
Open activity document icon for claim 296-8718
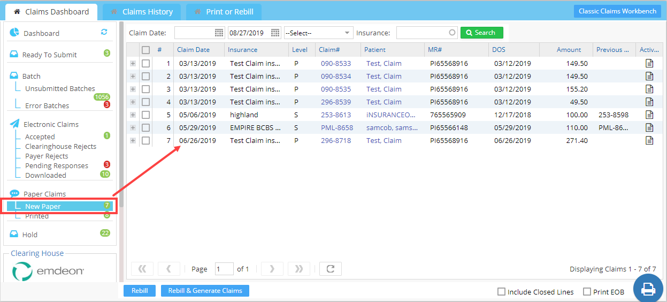pos(649,140)
